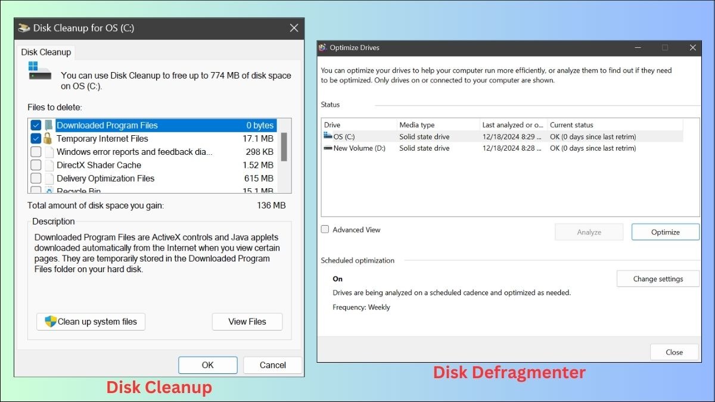715x402 pixels.
Task: Check the Recycle Bin checkbox
Action: click(36, 190)
